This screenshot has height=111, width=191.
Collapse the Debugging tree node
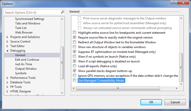pyautogui.click(x=8, y=51)
